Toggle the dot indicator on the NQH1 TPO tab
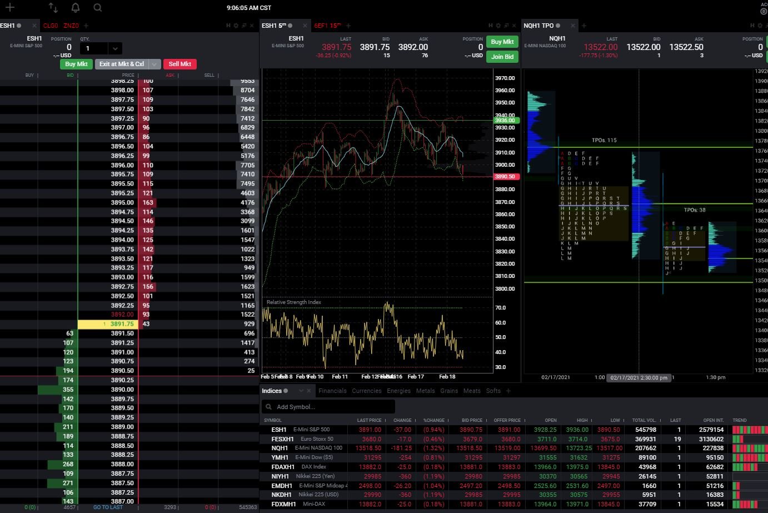This screenshot has height=513, width=768. pyautogui.click(x=557, y=26)
